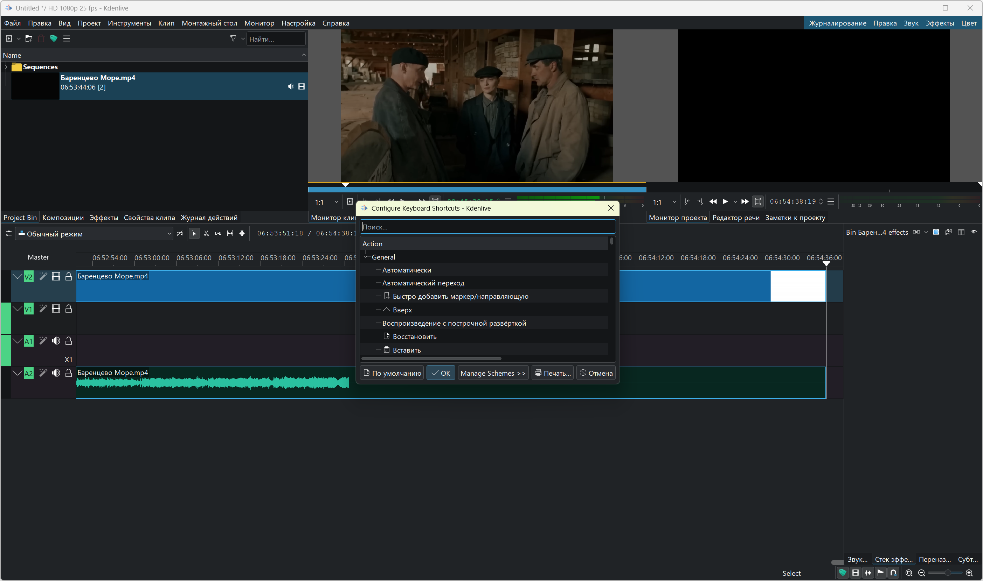Toggle video thumbnails filmstrip in status bar

pos(856,573)
